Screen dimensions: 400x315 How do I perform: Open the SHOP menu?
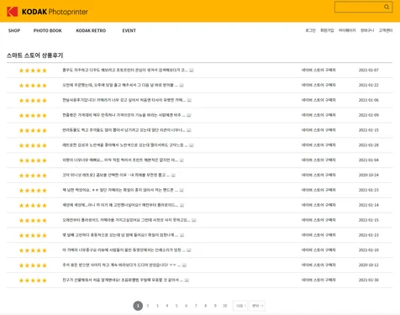(14, 30)
